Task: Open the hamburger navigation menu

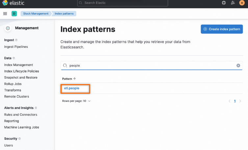Action: (x=5, y=13)
